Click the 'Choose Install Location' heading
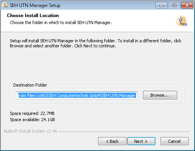The height and width of the screenshot is (151, 195). click(x=33, y=16)
